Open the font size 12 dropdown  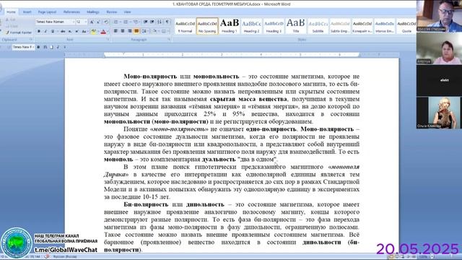pyautogui.click(x=85, y=22)
